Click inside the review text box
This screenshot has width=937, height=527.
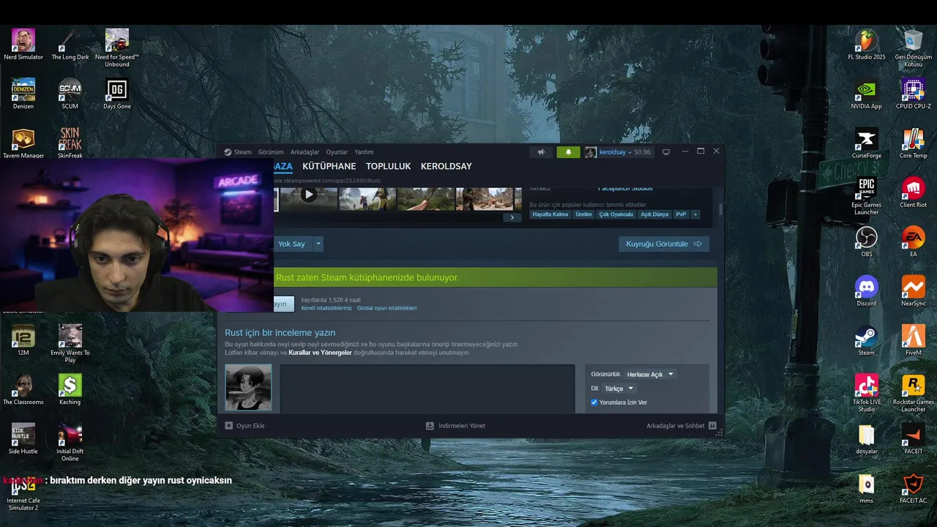(427, 388)
